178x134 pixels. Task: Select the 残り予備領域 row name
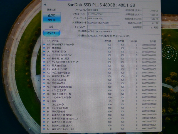coord(58,112)
